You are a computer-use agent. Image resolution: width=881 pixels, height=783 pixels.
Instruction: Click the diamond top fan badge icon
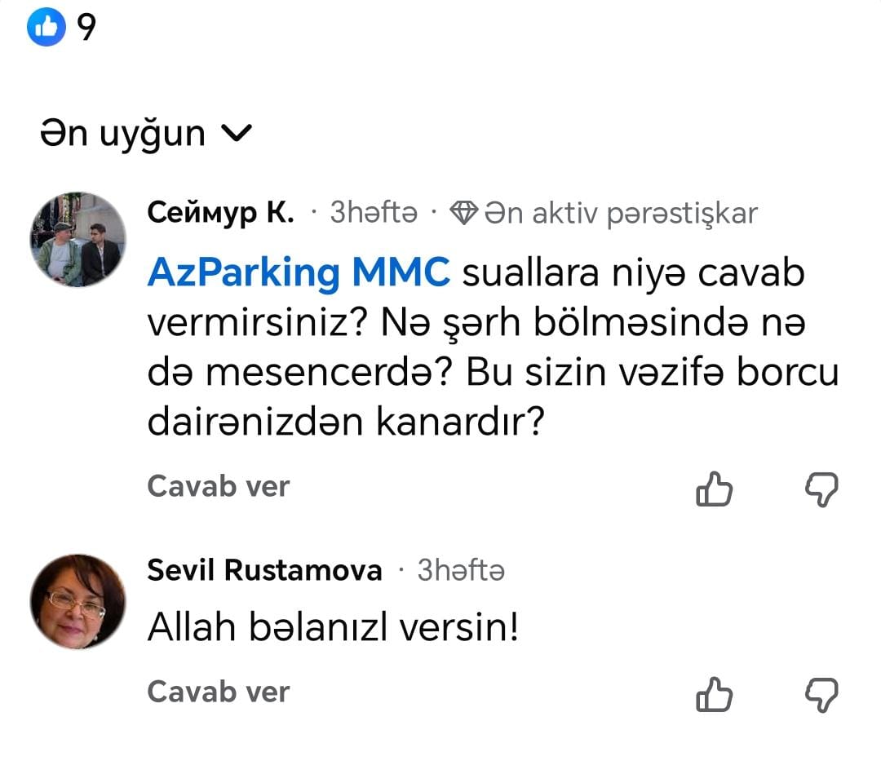[x=464, y=214]
